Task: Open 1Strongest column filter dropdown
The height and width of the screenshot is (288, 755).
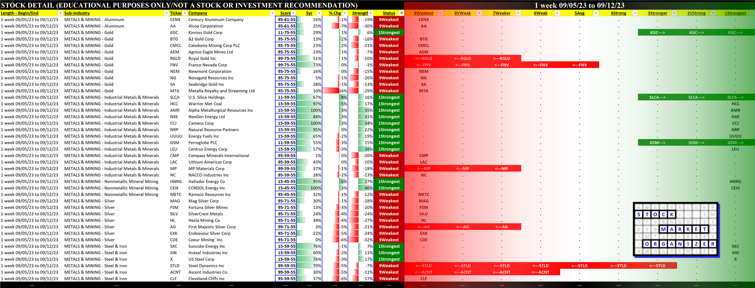Action: pos(752,13)
